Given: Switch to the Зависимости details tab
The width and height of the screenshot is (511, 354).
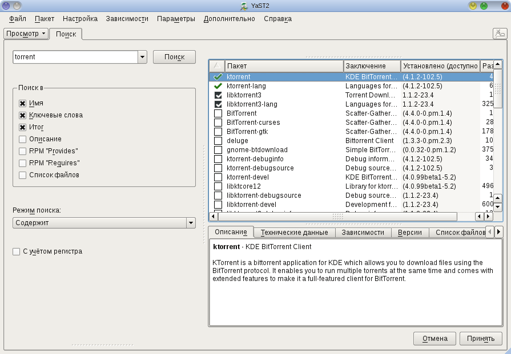Looking at the screenshot, I should click(363, 233).
